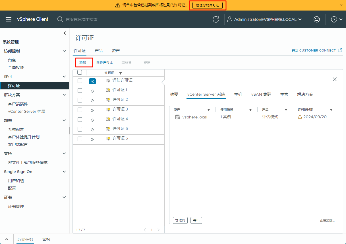This screenshot has height=244, width=346.
Task: Dismiss the yellow license warning banner
Action: (x=341, y=5)
